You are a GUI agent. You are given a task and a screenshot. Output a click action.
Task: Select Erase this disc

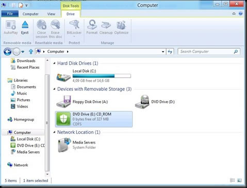click(x=55, y=29)
